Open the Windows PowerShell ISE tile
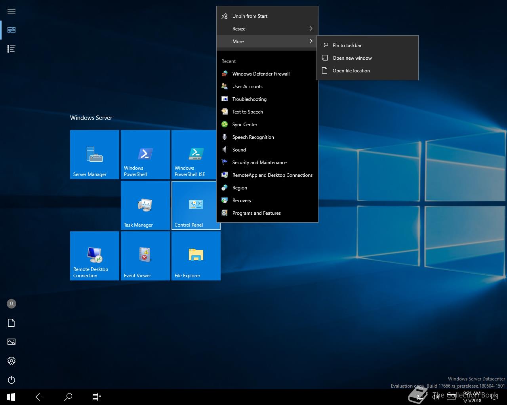Viewport: 507px width, 405px height. [194, 155]
